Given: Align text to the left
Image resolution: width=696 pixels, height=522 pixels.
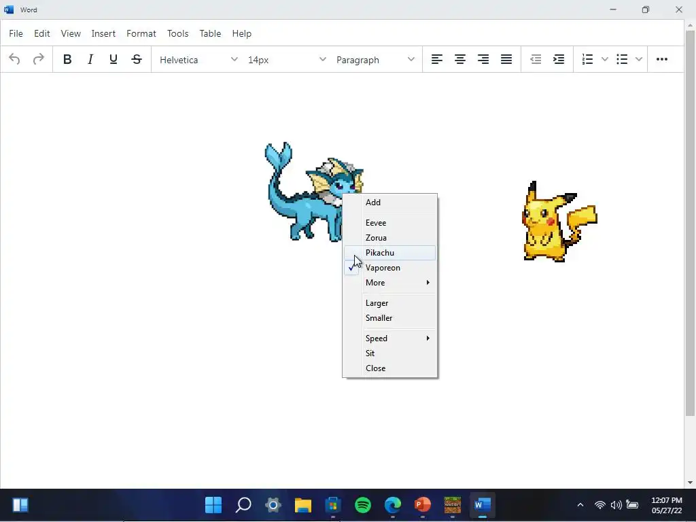Looking at the screenshot, I should click(437, 59).
